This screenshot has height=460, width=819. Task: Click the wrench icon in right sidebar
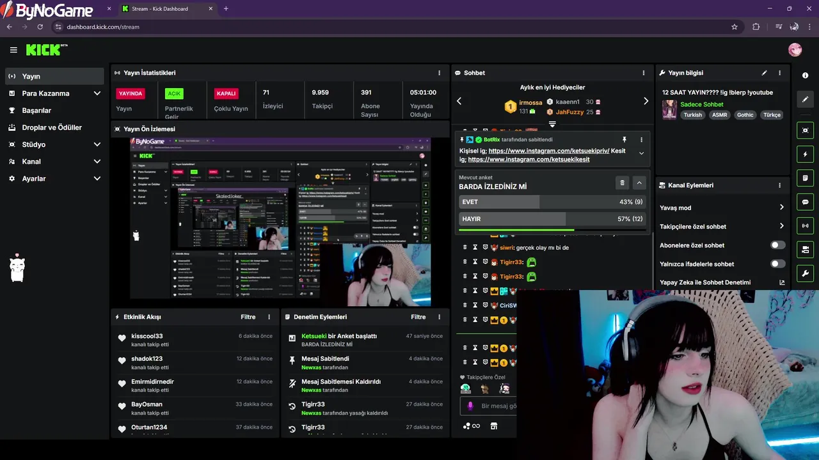(805, 273)
